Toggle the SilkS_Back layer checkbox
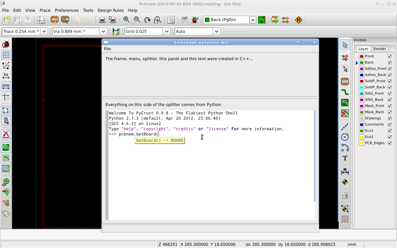397x248 pixels. 390,100
